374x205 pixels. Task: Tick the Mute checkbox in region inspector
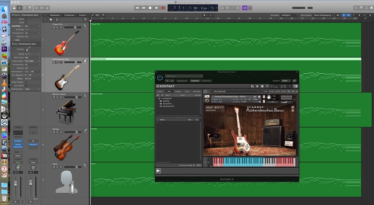26,19
